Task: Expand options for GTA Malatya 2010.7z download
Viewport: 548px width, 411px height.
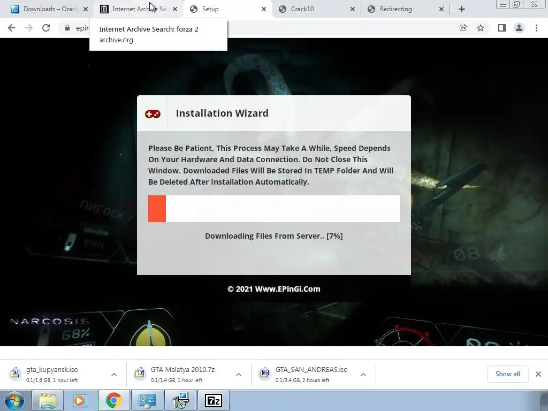Action: click(239, 374)
